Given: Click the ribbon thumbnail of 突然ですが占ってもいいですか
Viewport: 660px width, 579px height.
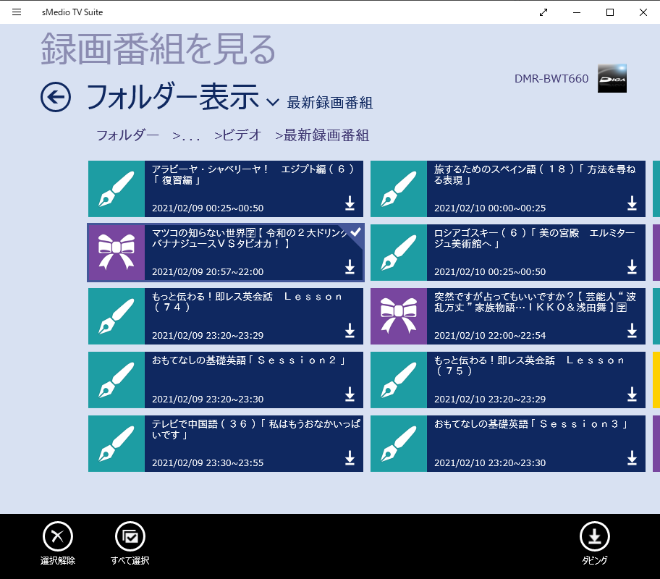Looking at the screenshot, I should 399,316.
